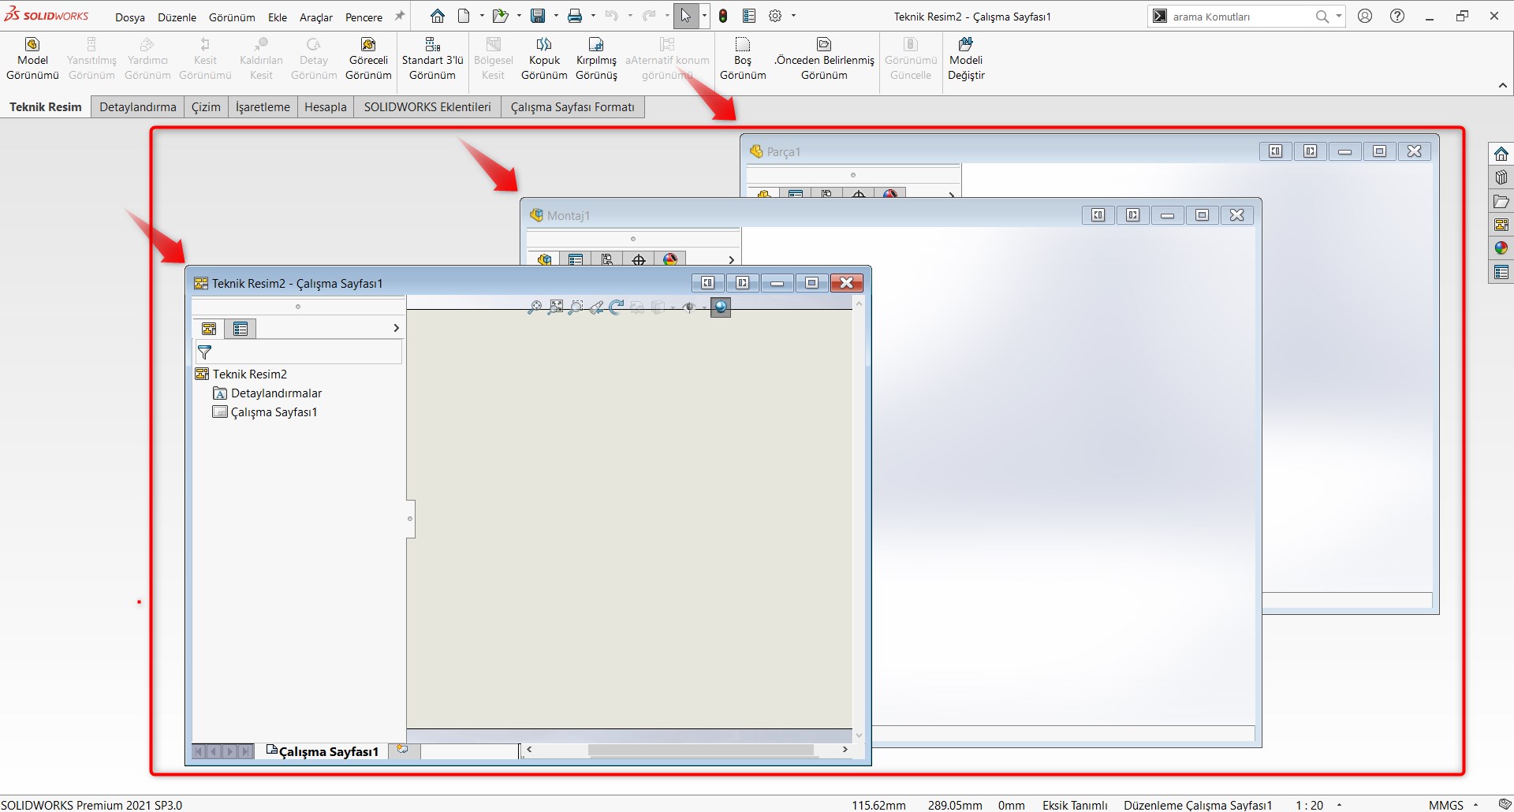The height and width of the screenshot is (812, 1514).
Task: Click horizontal scrollbar thumb in drawing window
Action: pyautogui.click(x=701, y=750)
